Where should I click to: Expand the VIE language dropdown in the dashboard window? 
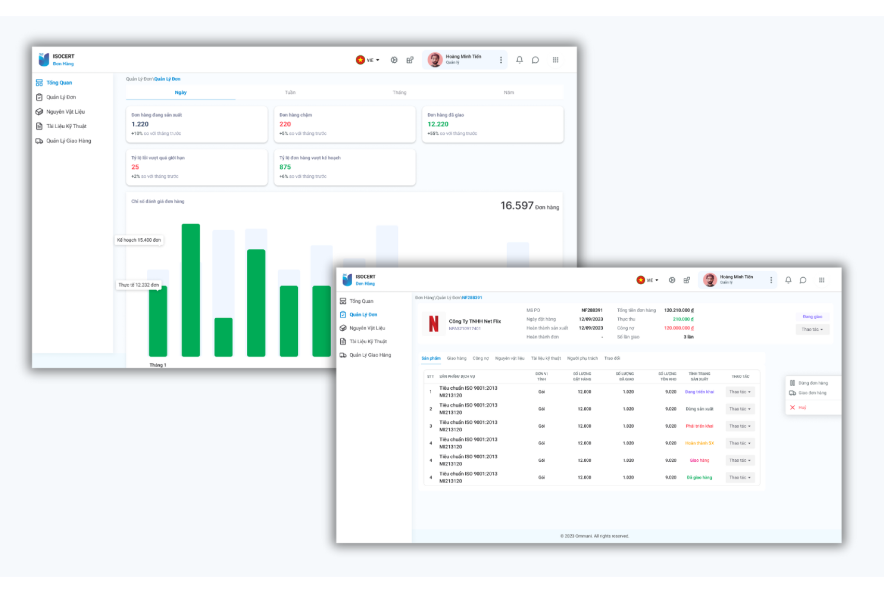point(368,60)
